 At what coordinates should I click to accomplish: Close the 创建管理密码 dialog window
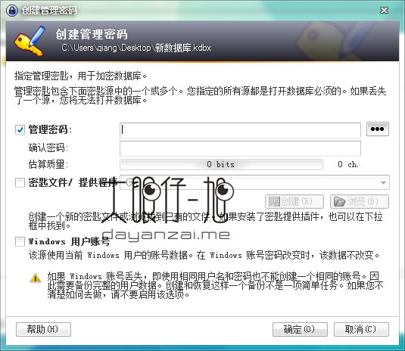384,11
